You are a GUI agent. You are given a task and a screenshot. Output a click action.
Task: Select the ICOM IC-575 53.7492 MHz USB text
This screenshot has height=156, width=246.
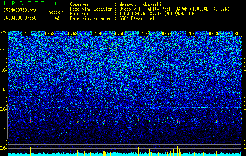(x=157, y=14)
